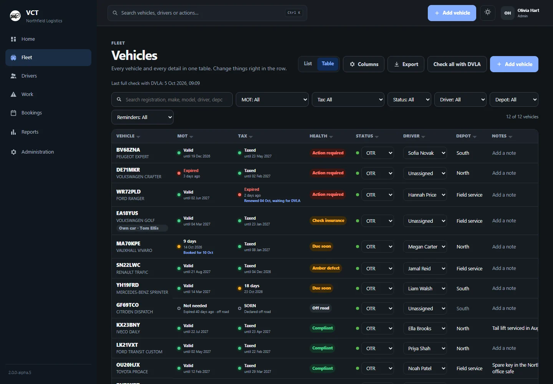Open the Status: All filter dropdown
This screenshot has height=384, width=553.
click(409, 99)
